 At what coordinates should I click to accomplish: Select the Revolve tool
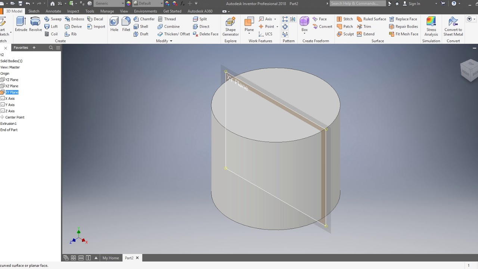tap(35, 24)
